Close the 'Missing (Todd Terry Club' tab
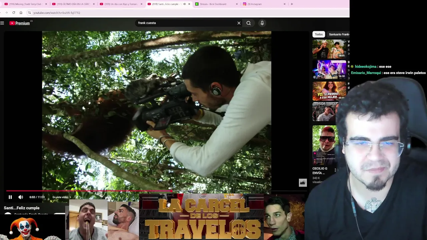The width and height of the screenshot is (427, 240). click(x=46, y=4)
